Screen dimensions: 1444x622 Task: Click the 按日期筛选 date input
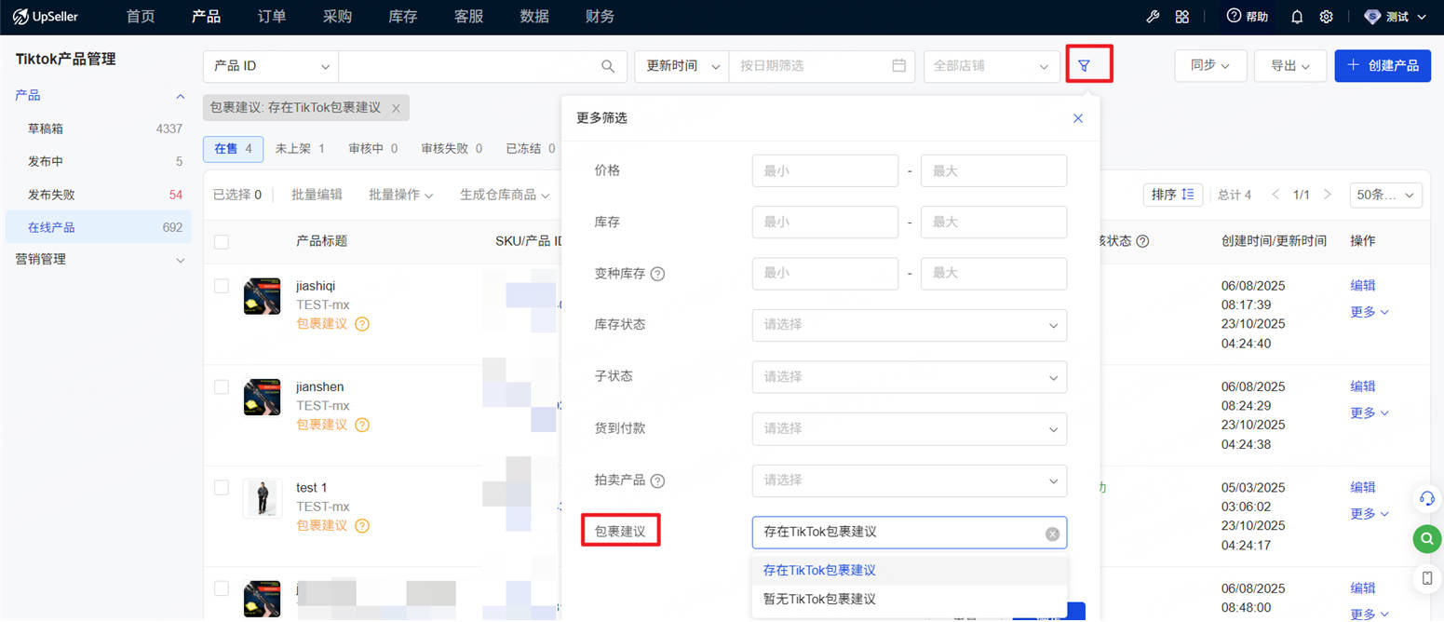[822, 66]
